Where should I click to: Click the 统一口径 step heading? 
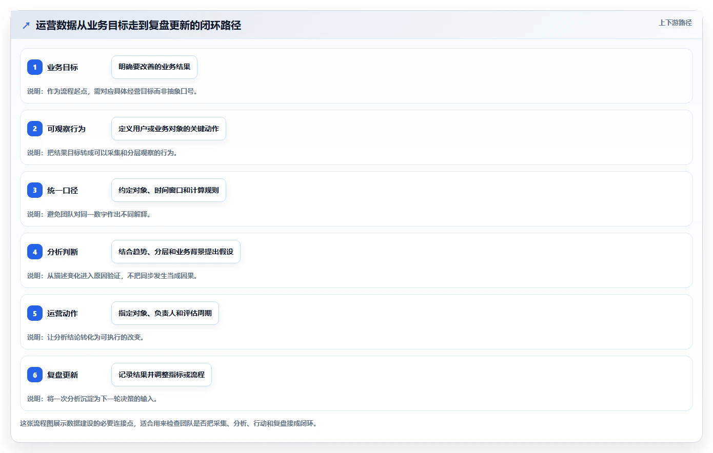point(63,190)
